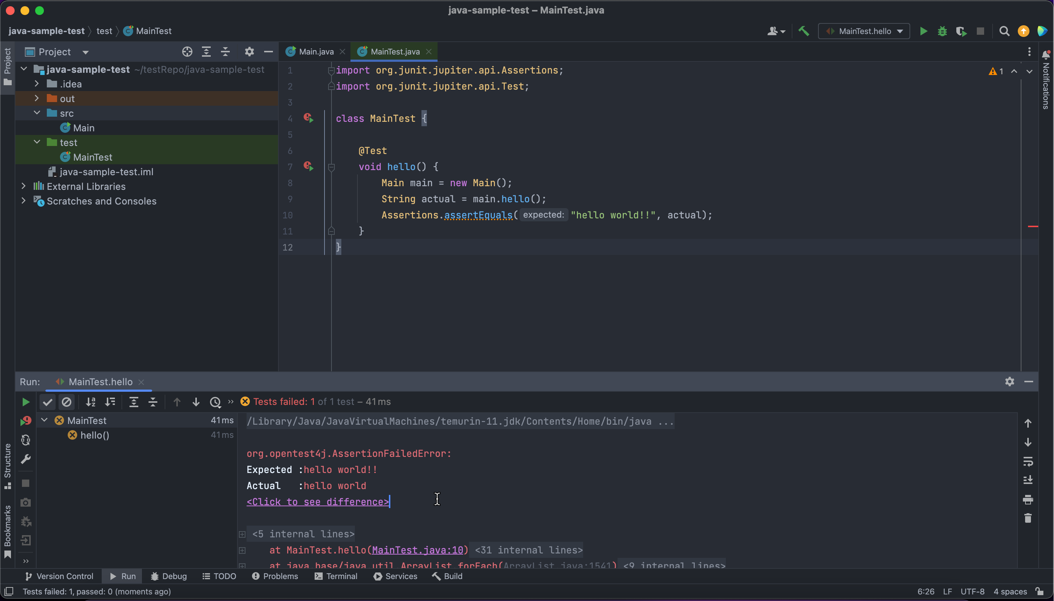Image resolution: width=1054 pixels, height=601 pixels.
Task: Expand the out folder in project tree
Action: [37, 98]
